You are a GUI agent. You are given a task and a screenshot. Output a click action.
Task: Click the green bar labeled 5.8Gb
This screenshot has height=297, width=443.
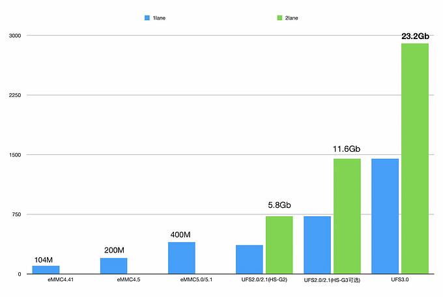(x=279, y=245)
